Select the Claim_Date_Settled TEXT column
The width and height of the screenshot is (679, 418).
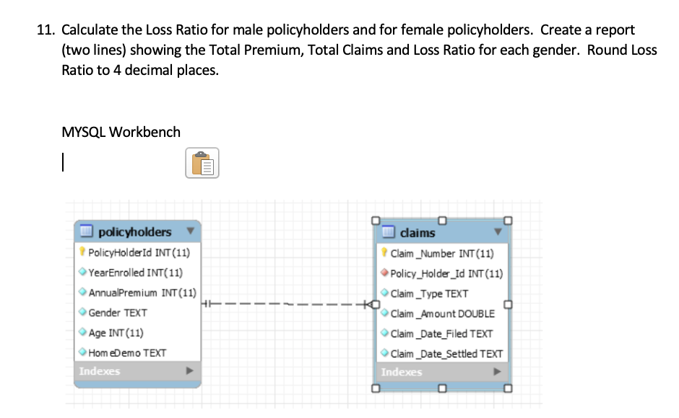446,354
